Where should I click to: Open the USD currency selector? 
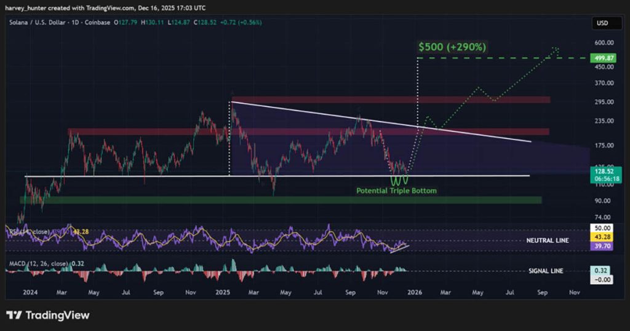pyautogui.click(x=602, y=23)
